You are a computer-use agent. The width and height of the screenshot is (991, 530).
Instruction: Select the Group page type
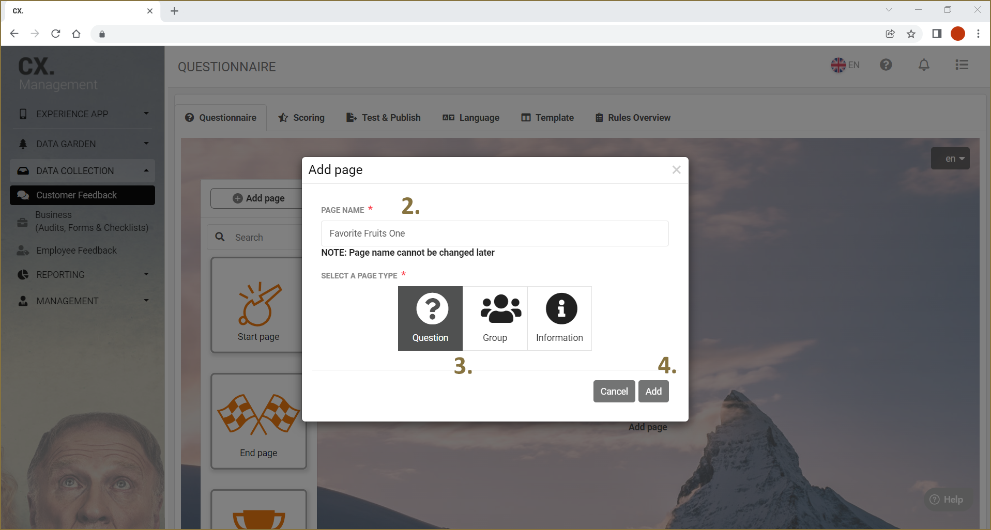(495, 318)
